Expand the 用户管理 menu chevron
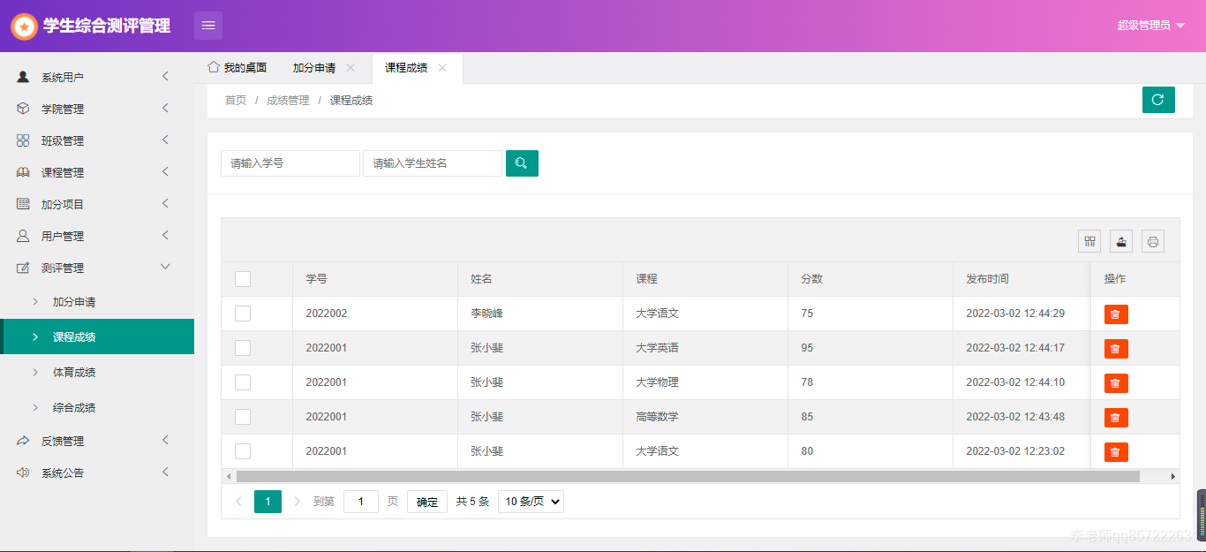Image resolution: width=1206 pixels, height=552 pixels. (165, 236)
